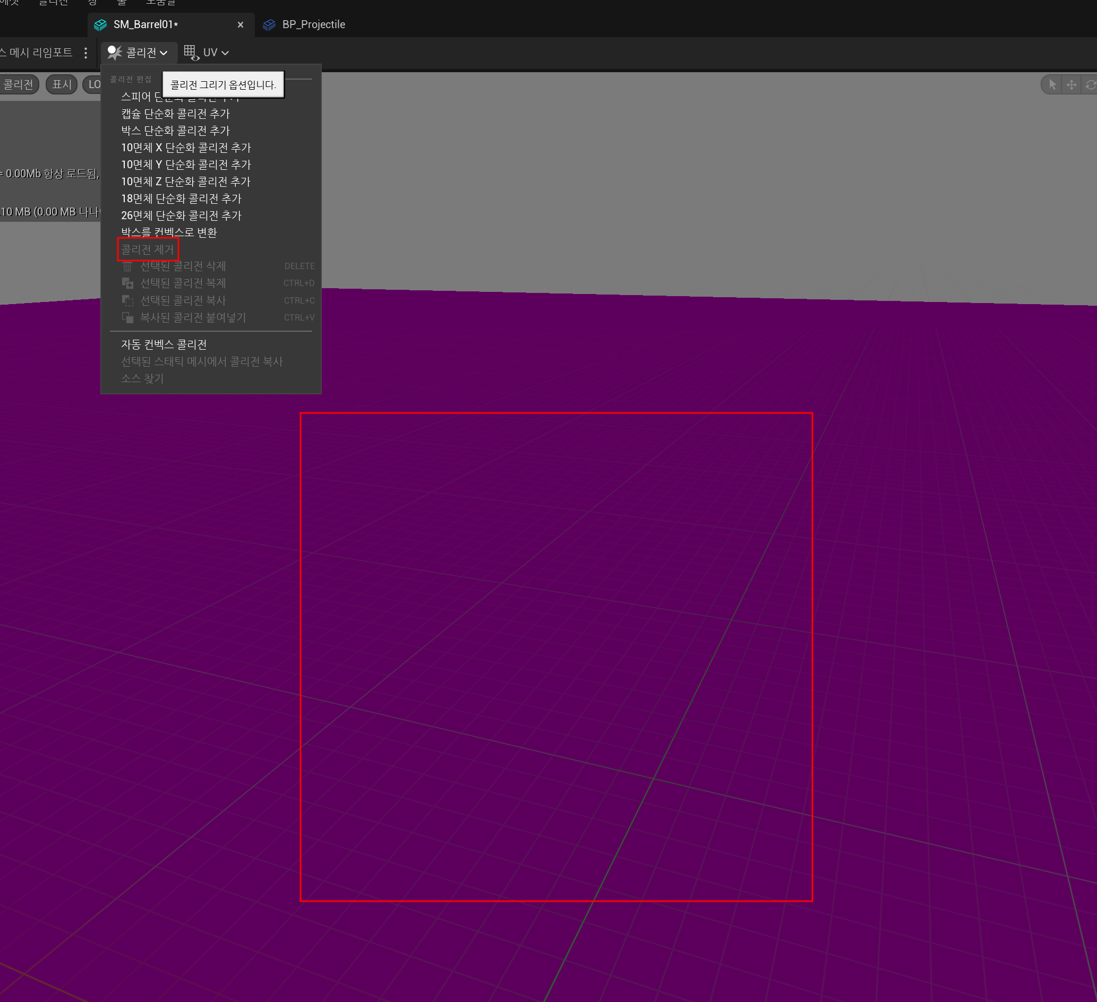Click the three-dot toolbar overflow icon
The width and height of the screenshot is (1097, 1002).
click(85, 53)
